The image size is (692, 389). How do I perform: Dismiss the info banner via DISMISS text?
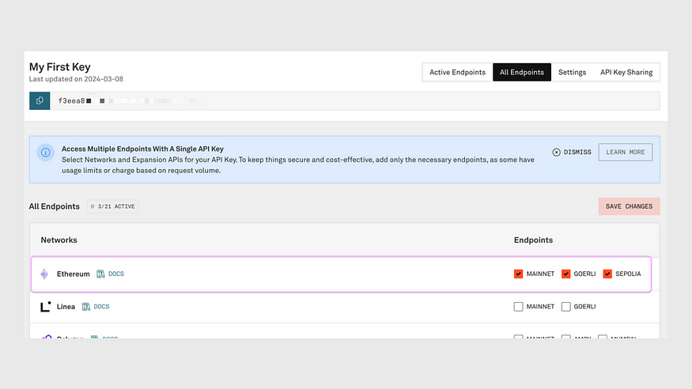click(x=577, y=152)
